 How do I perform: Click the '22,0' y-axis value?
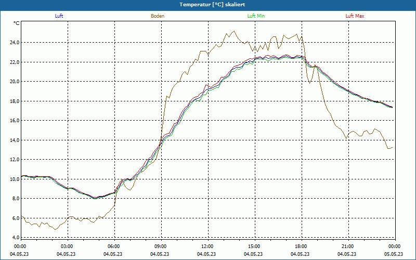[x=15, y=62]
